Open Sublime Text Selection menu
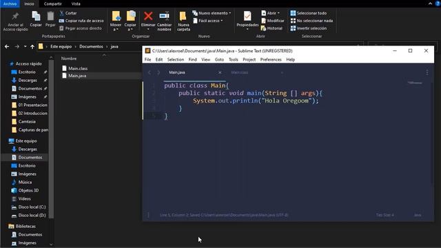 (176, 60)
